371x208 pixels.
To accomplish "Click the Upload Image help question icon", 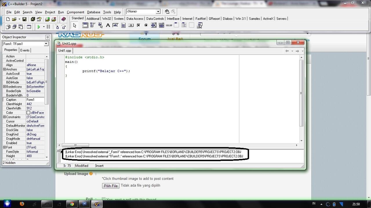I will coord(91,174).
